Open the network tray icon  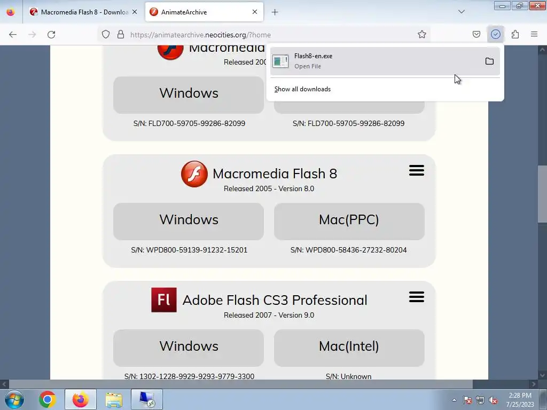480,400
